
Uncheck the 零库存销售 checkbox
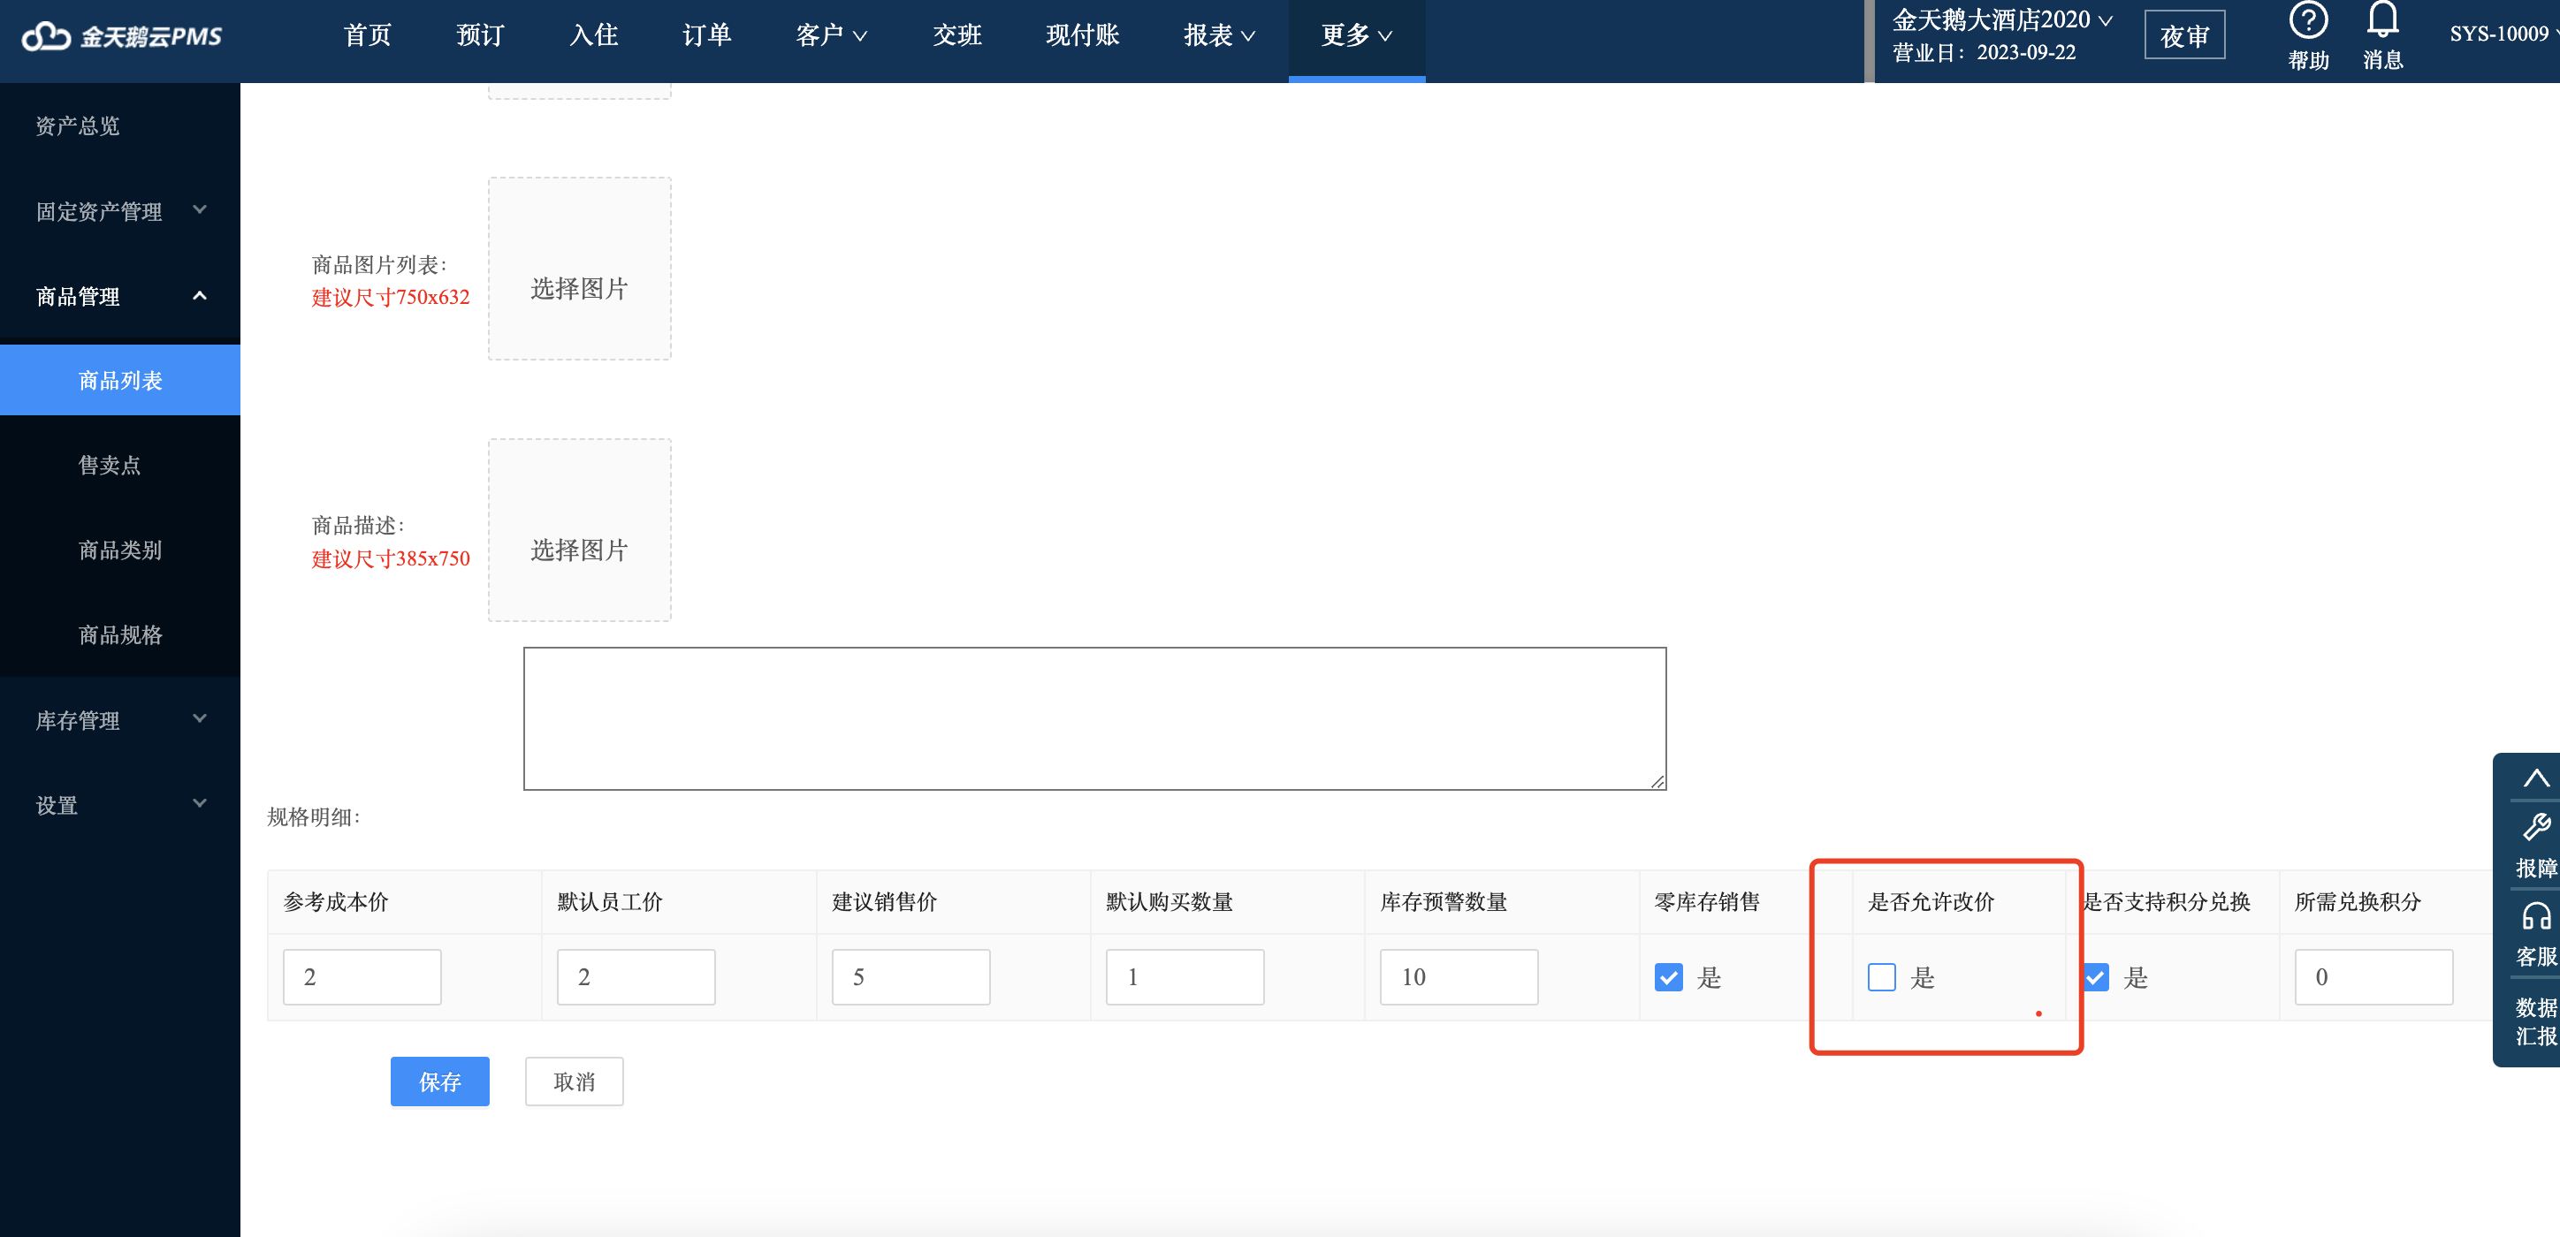coord(1669,976)
